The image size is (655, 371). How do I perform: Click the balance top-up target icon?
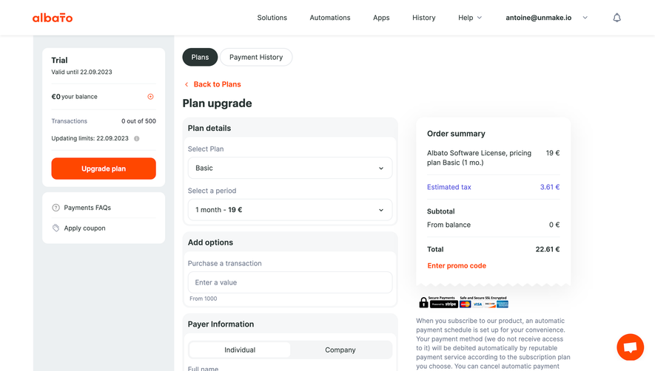150,96
